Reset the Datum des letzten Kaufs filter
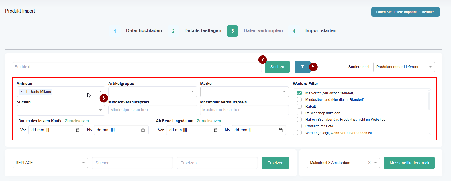The height and width of the screenshot is (181, 451). coord(77,121)
